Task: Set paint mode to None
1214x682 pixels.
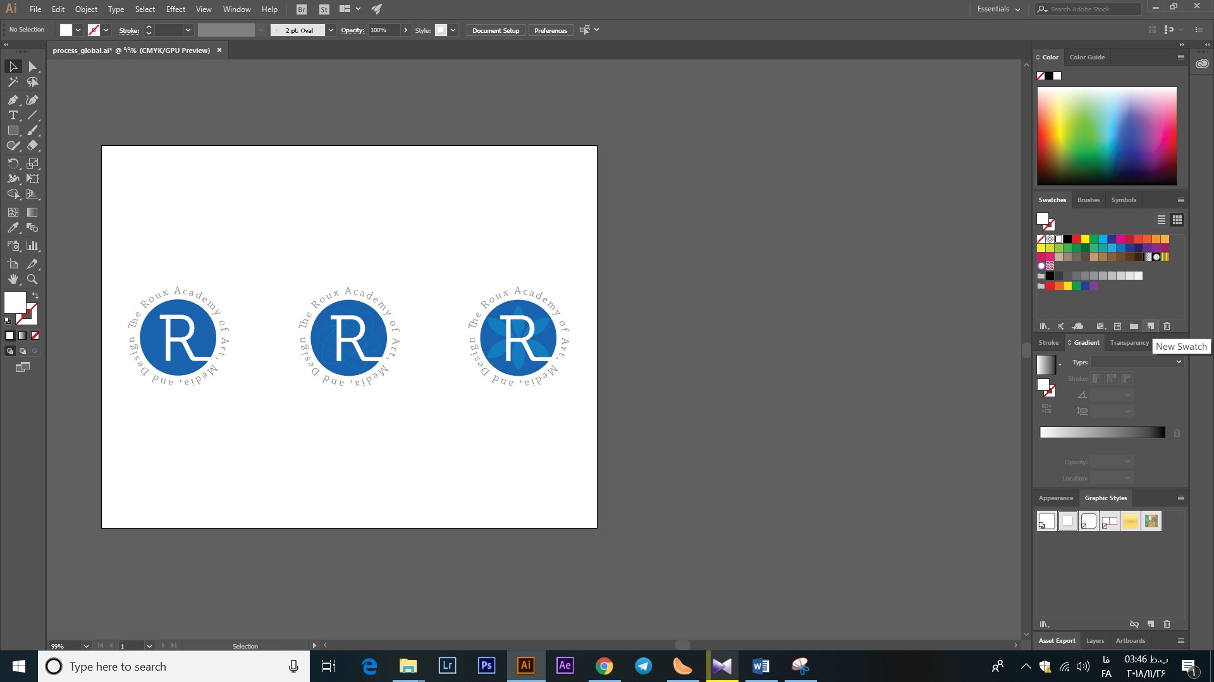Action: [35, 336]
